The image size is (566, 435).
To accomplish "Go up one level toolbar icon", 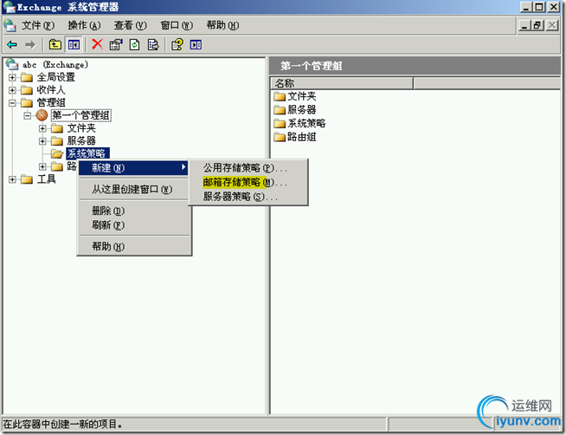I will (x=55, y=45).
